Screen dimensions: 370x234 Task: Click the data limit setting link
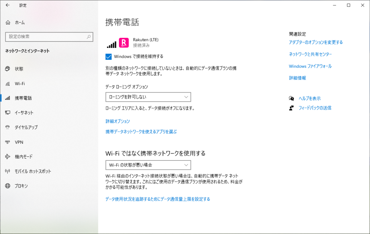158,199
